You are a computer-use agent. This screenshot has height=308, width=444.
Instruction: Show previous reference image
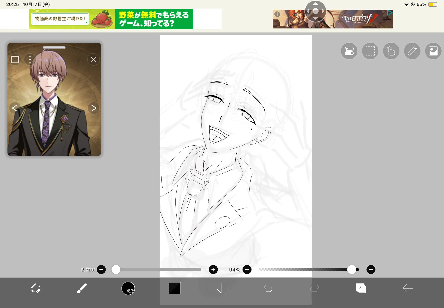pos(15,108)
